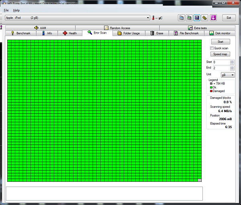
Task: Switch to the Health tab
Action: [x=69, y=33]
